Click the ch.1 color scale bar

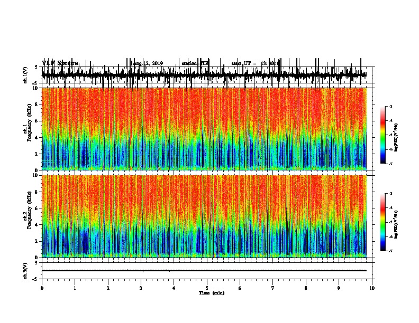coord(383,135)
